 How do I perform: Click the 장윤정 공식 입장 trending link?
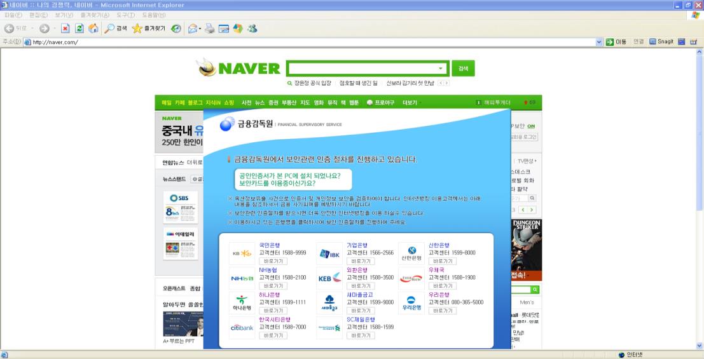point(312,83)
